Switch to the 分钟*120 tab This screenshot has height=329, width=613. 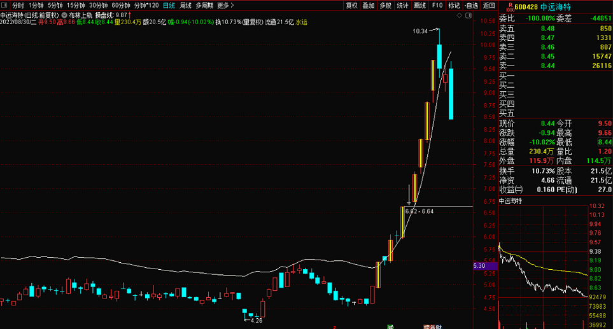(146, 6)
